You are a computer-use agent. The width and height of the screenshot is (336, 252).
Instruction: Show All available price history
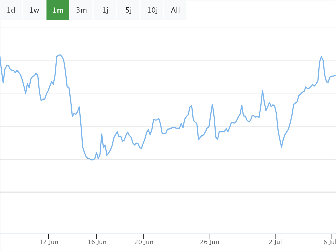pyautogui.click(x=175, y=10)
